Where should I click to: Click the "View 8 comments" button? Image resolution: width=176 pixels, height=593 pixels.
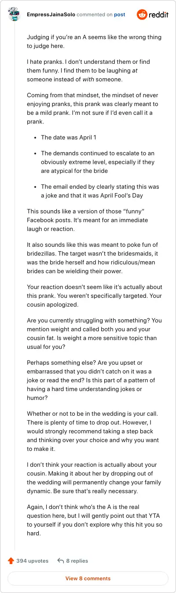click(x=88, y=578)
